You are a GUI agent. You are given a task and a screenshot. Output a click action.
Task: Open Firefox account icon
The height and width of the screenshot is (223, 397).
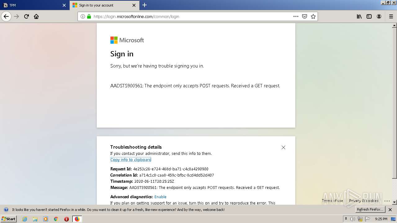coord(379,16)
